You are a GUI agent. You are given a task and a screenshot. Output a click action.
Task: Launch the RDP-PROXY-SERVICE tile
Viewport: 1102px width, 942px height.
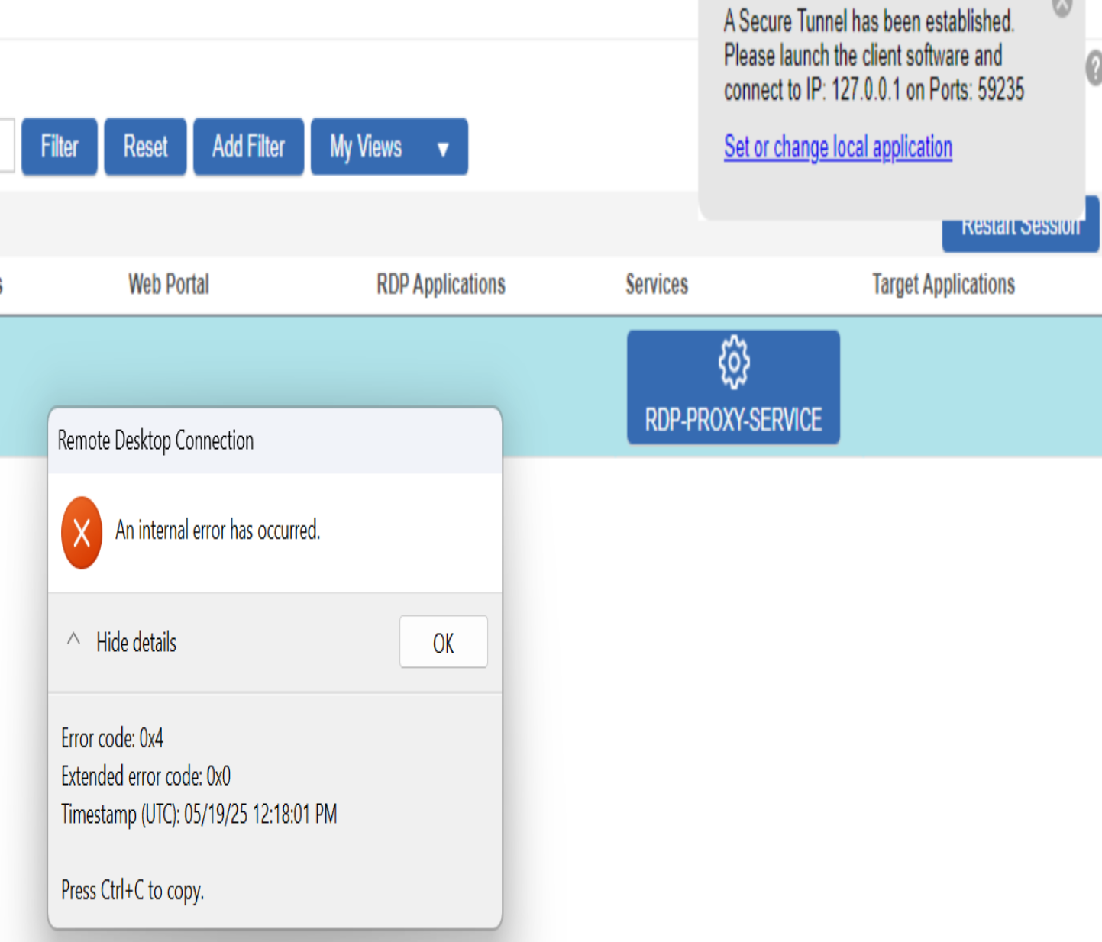tap(733, 387)
